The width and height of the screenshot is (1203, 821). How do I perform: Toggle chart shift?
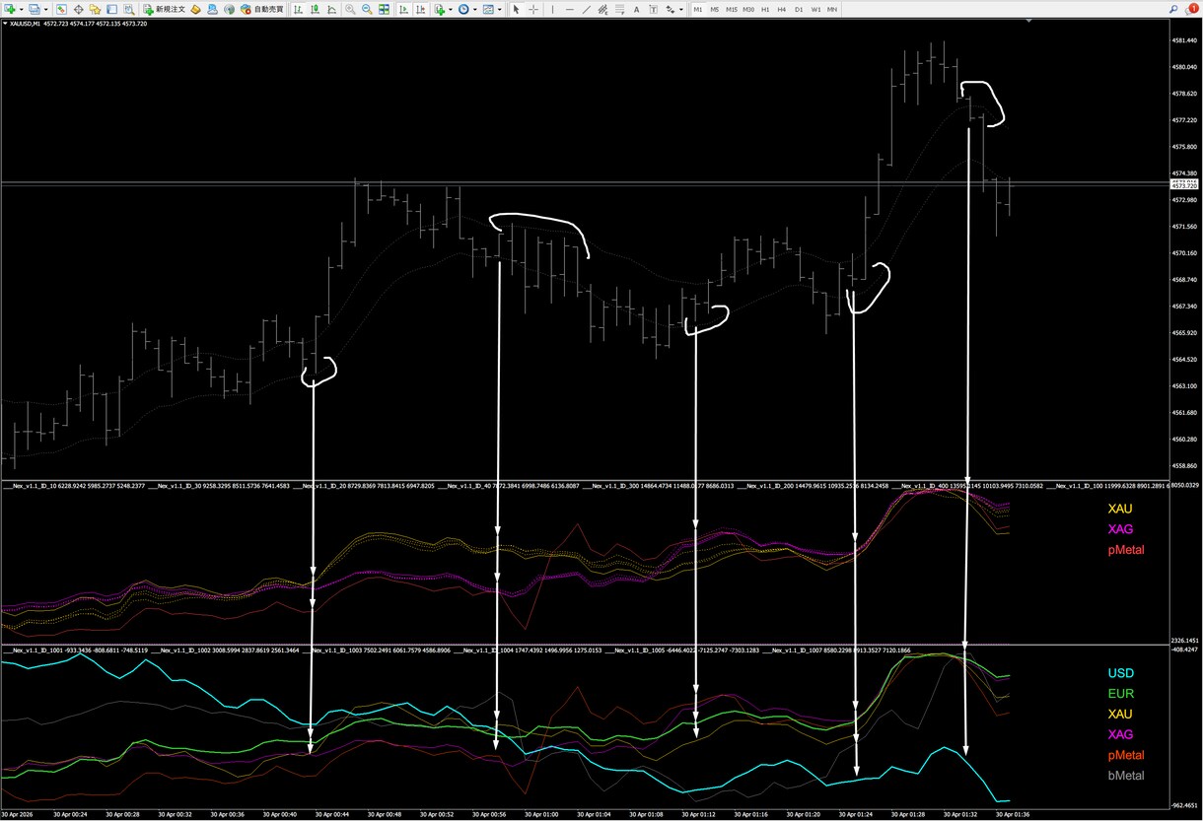(x=420, y=9)
